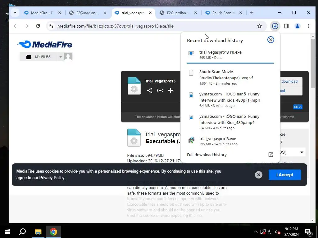This screenshot has height=238, width=318.
Task: Open the Privacy Policy link
Action: point(52,178)
